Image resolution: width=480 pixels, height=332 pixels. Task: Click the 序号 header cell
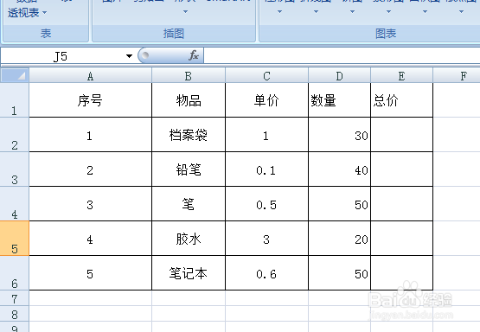(90, 100)
